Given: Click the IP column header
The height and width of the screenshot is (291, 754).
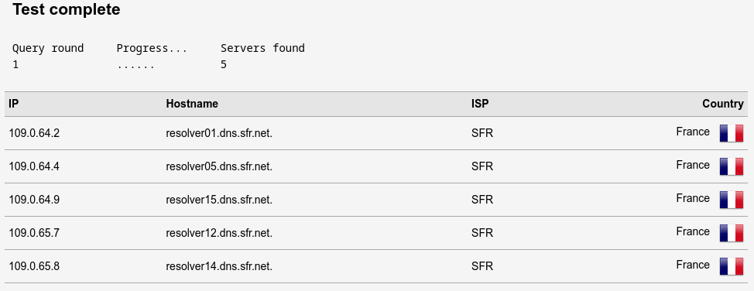Looking at the screenshot, I should pos(13,104).
